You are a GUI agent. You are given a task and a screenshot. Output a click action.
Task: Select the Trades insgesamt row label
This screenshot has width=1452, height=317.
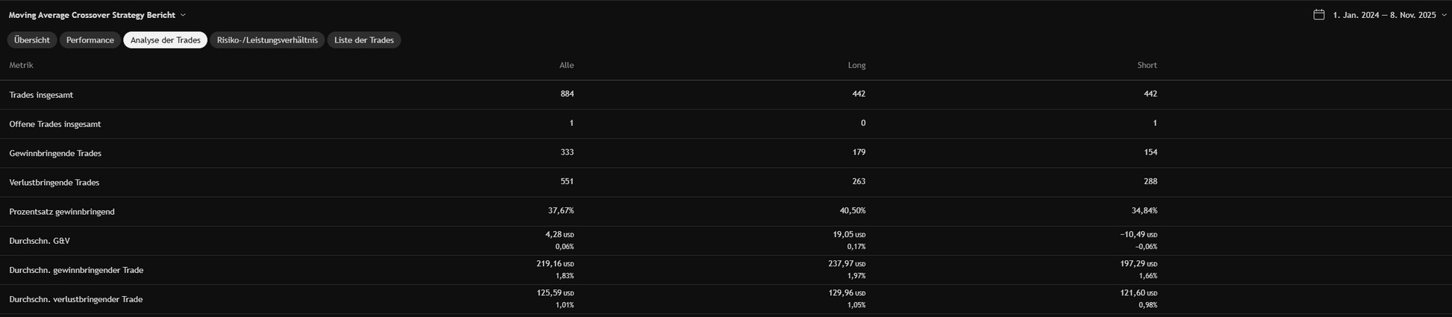(41, 95)
